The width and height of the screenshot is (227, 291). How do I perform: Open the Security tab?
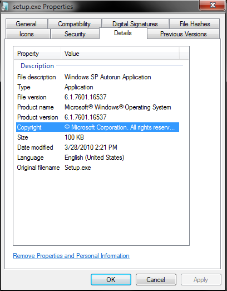(75, 34)
